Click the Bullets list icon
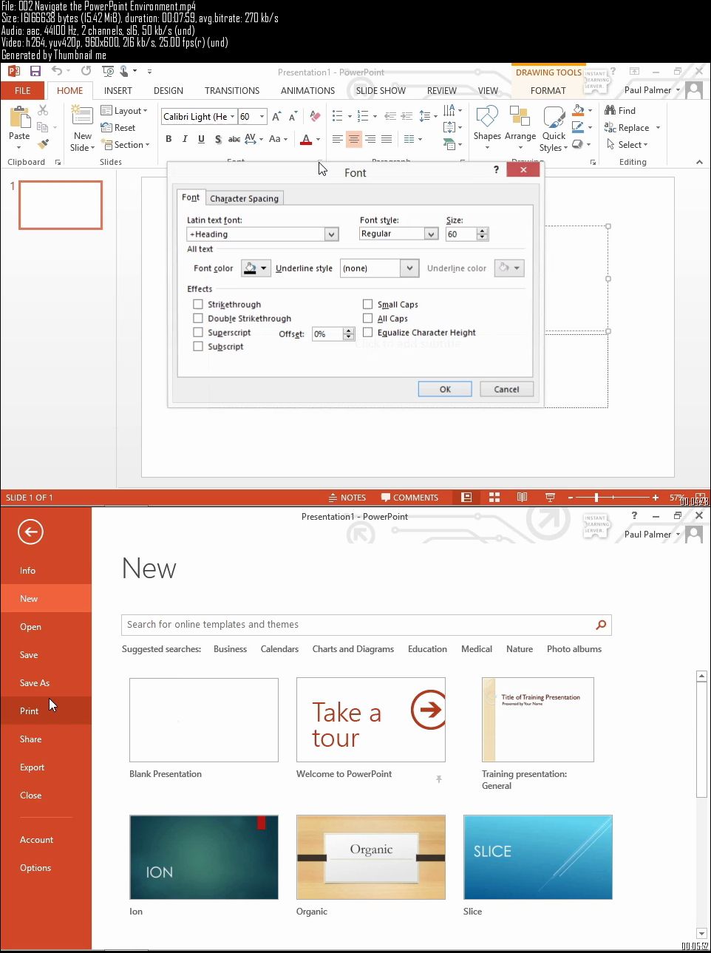The width and height of the screenshot is (711, 953). pos(338,116)
